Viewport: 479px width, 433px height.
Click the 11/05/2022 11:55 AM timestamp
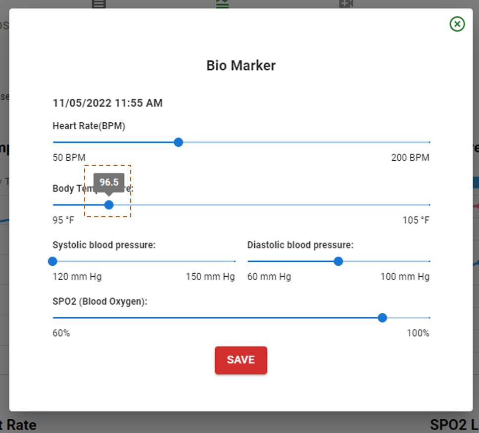(107, 103)
